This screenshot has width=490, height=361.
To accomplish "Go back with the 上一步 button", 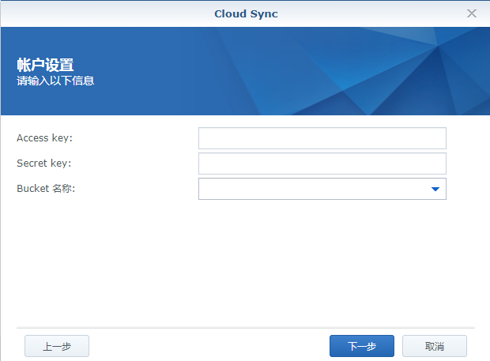I will click(57, 346).
